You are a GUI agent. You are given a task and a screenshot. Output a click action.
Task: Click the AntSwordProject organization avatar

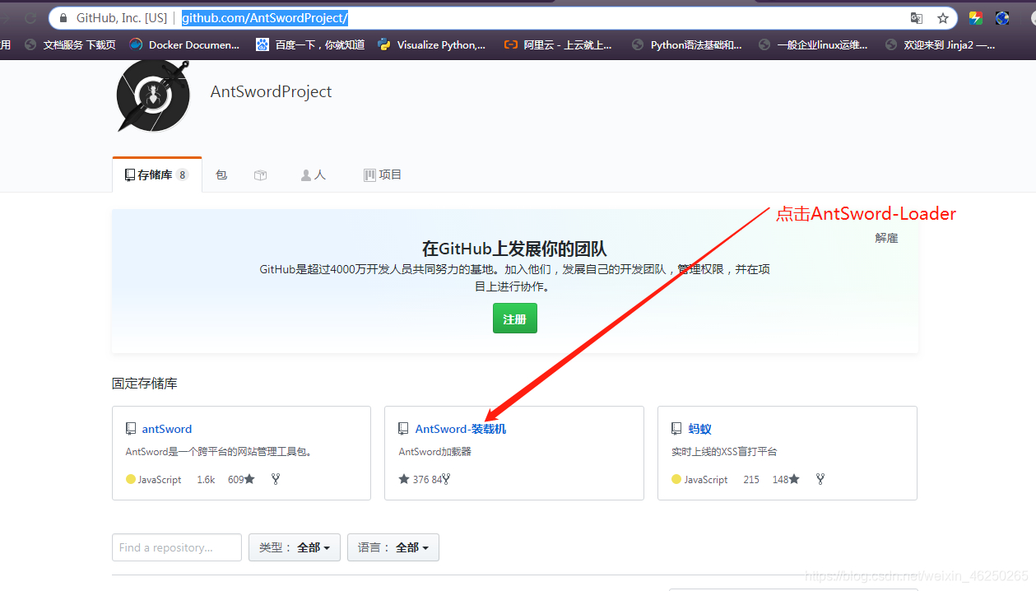click(151, 95)
